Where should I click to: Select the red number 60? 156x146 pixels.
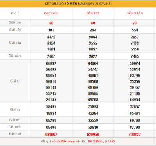click(x=93, y=23)
